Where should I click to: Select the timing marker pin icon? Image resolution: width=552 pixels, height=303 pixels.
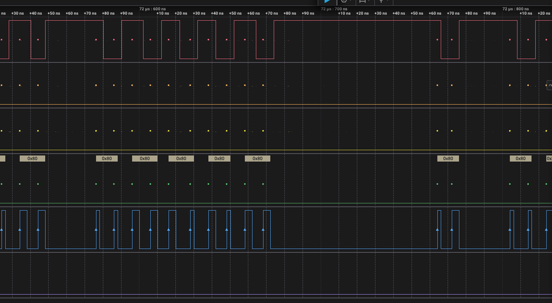click(381, 2)
